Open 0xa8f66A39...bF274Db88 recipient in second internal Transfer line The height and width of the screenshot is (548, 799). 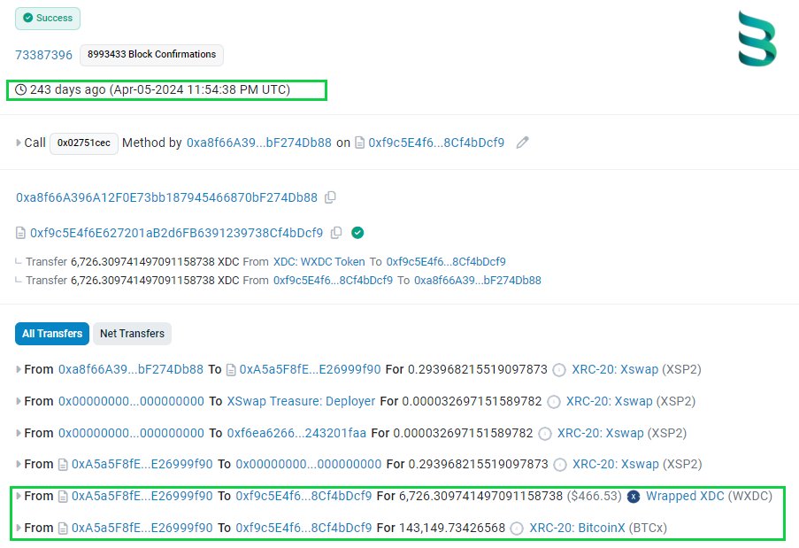coord(478,281)
